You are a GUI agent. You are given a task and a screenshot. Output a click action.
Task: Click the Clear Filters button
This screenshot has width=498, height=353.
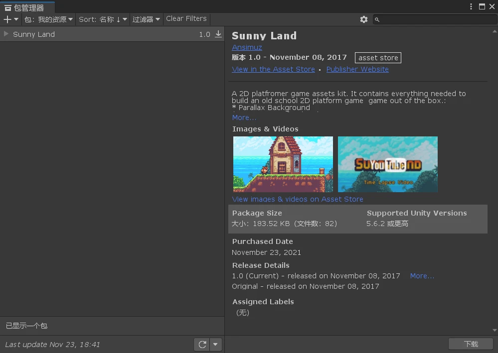(x=186, y=19)
